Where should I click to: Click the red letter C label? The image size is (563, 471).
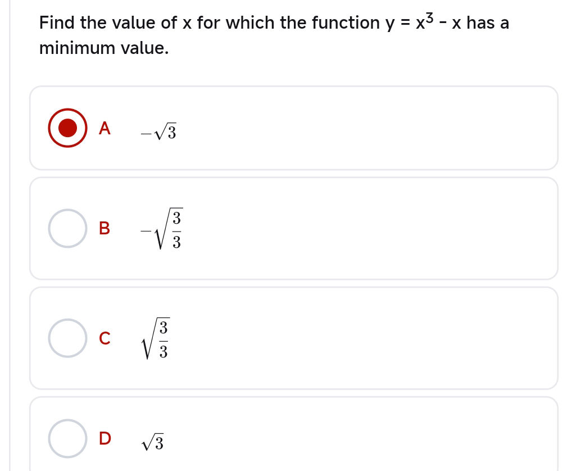[105, 338]
